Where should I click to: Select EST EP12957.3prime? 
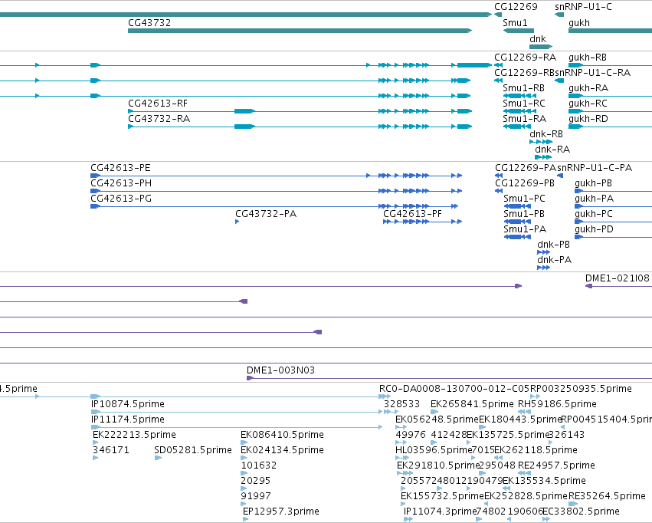pos(281,511)
